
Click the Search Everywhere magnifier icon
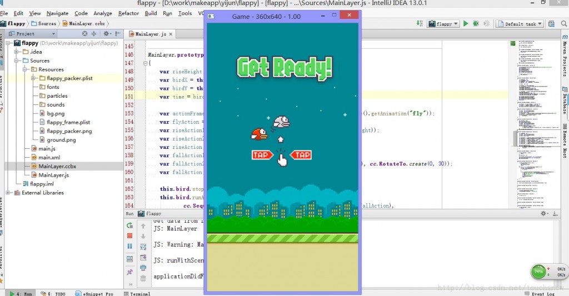pyautogui.click(x=562, y=24)
